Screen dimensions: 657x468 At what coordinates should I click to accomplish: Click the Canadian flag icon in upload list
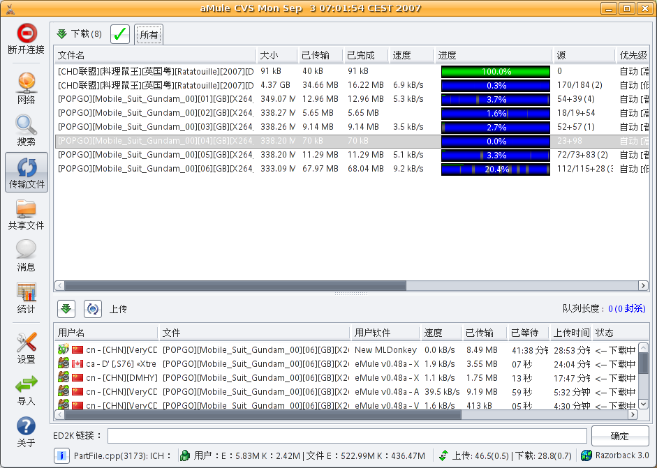tap(77, 364)
